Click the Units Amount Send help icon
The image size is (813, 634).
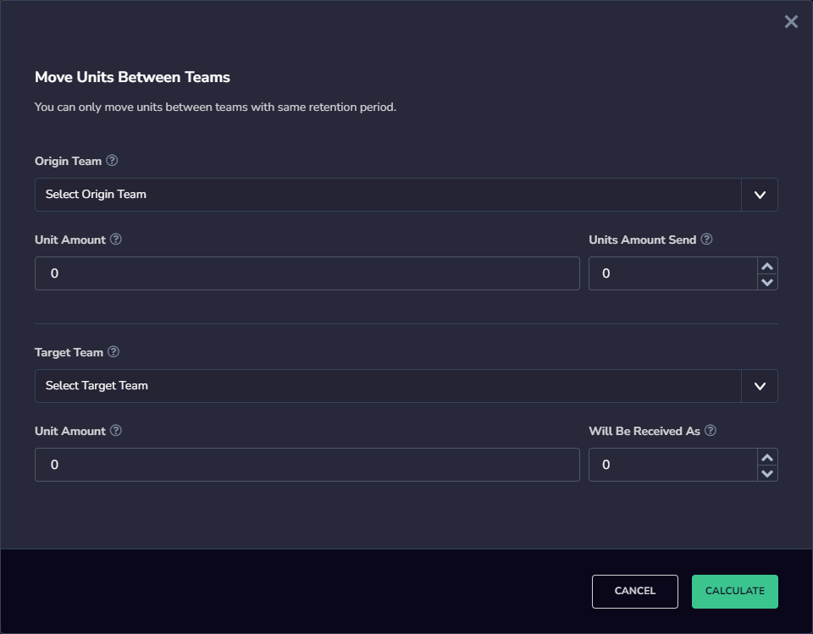coord(706,239)
